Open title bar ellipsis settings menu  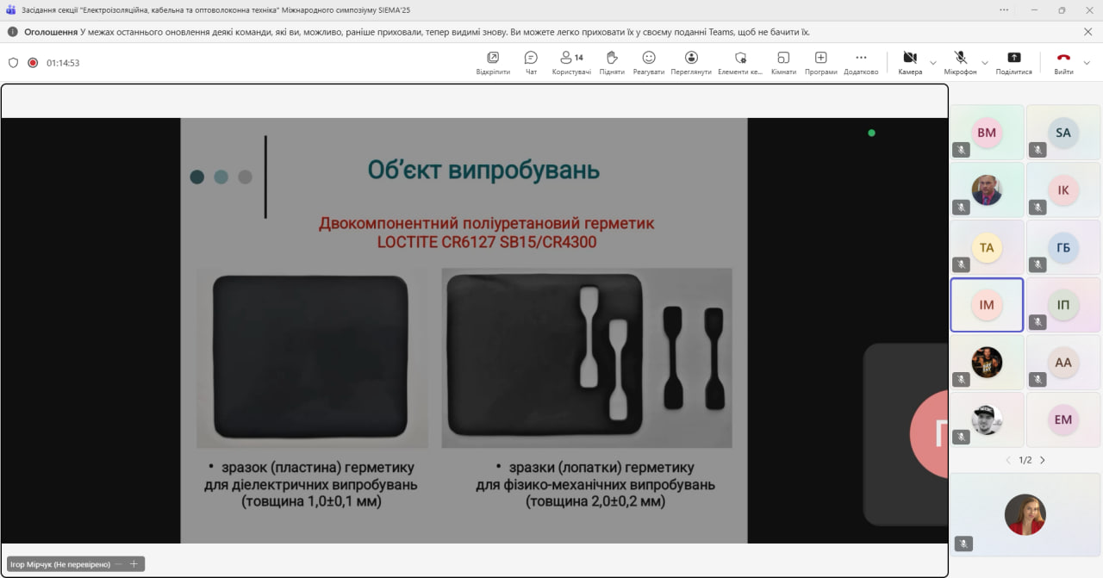coord(1004,9)
